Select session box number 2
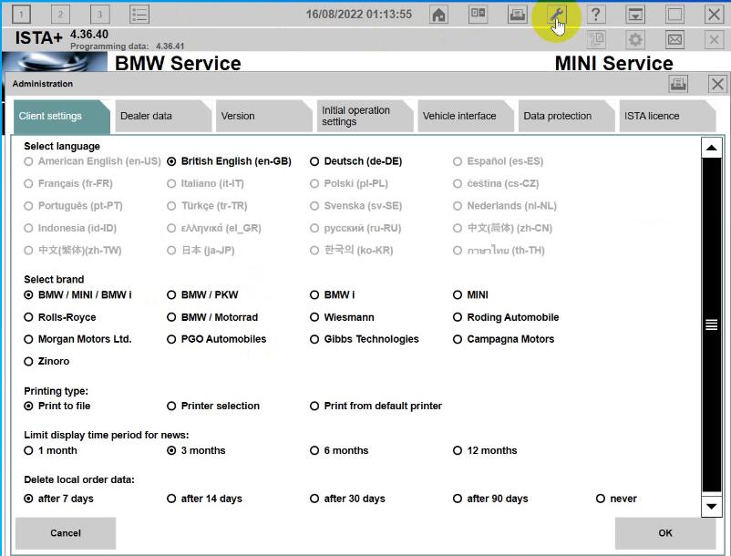Image resolution: width=731 pixels, height=556 pixels. tap(60, 15)
